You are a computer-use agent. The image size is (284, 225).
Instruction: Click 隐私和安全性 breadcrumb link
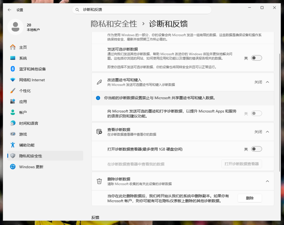click(114, 24)
